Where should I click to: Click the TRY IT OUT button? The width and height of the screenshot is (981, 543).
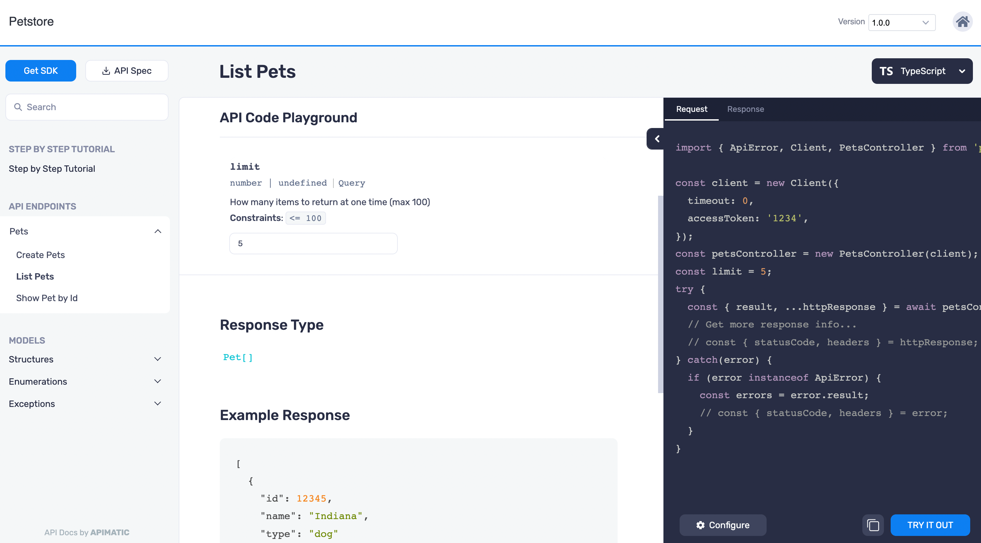coord(930,525)
